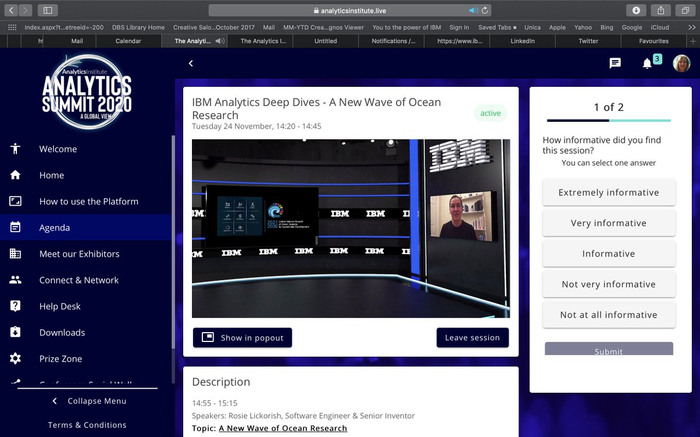Screen dimensions: 700x437
Task: Add a new tab with plus
Action: tap(693, 41)
